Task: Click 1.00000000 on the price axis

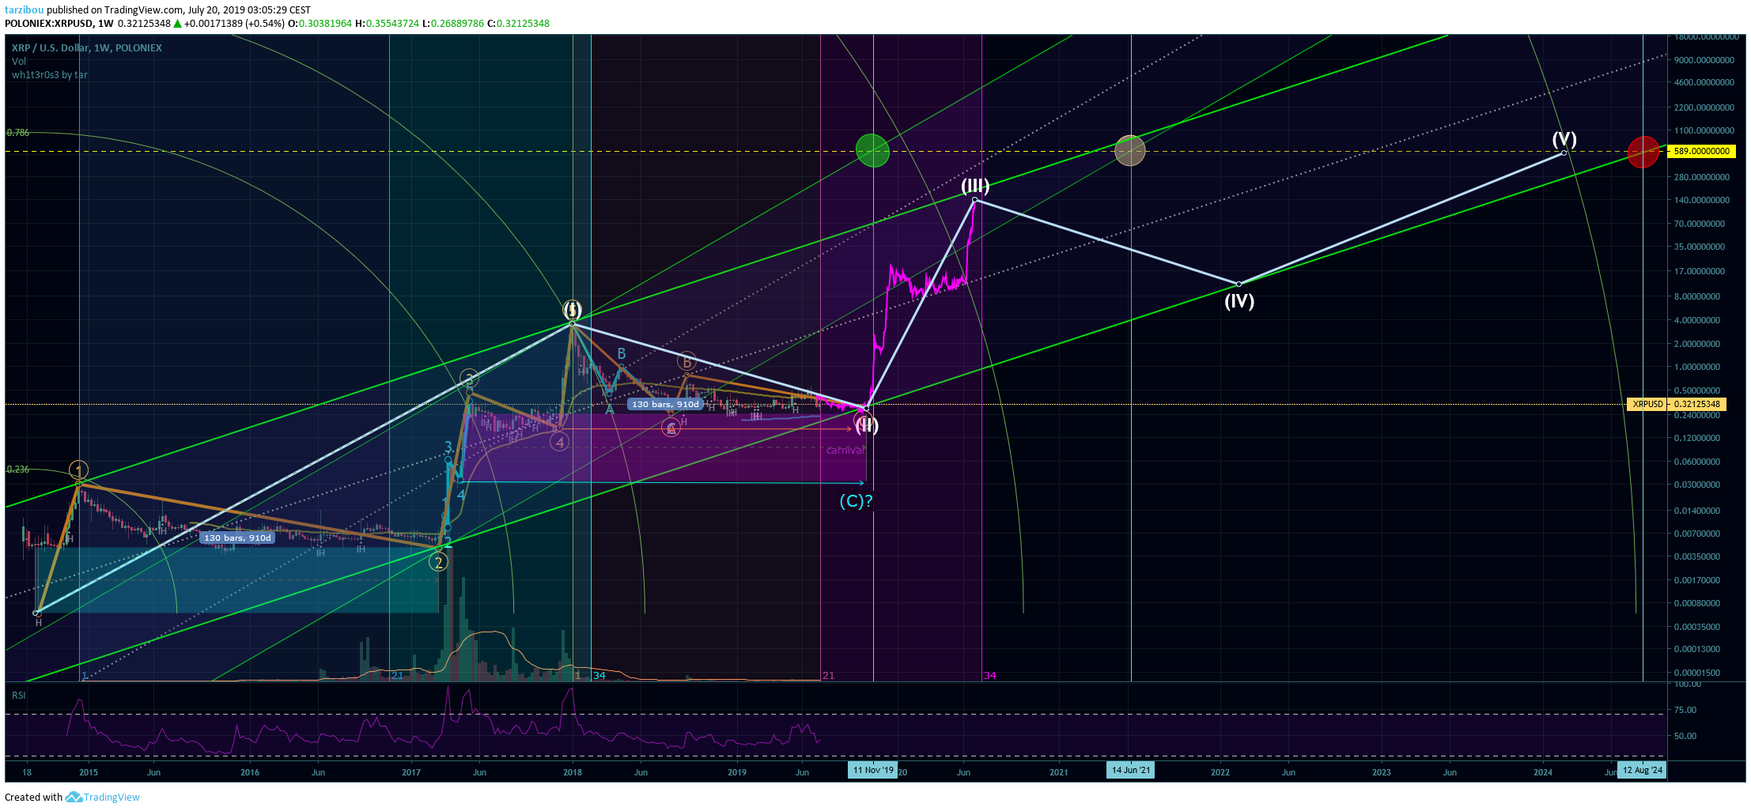Action: point(1697,367)
